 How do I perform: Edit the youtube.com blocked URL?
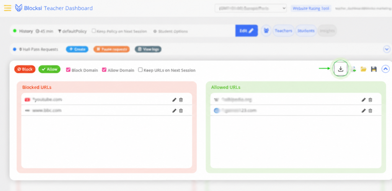pyautogui.click(x=174, y=100)
